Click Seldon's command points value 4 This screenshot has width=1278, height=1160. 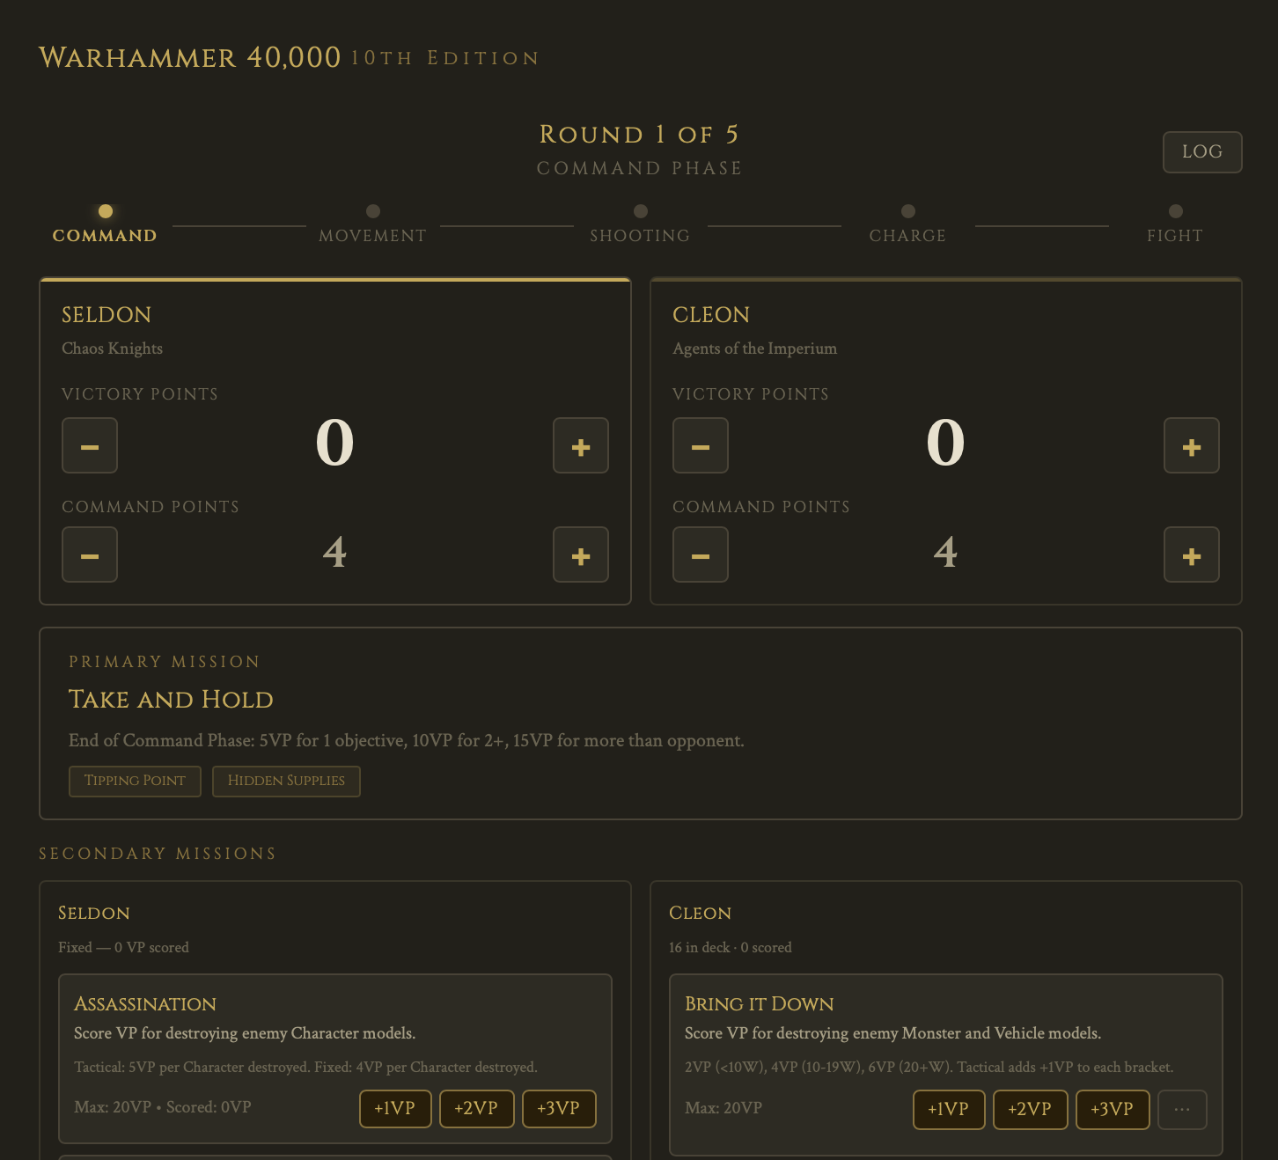coord(334,553)
